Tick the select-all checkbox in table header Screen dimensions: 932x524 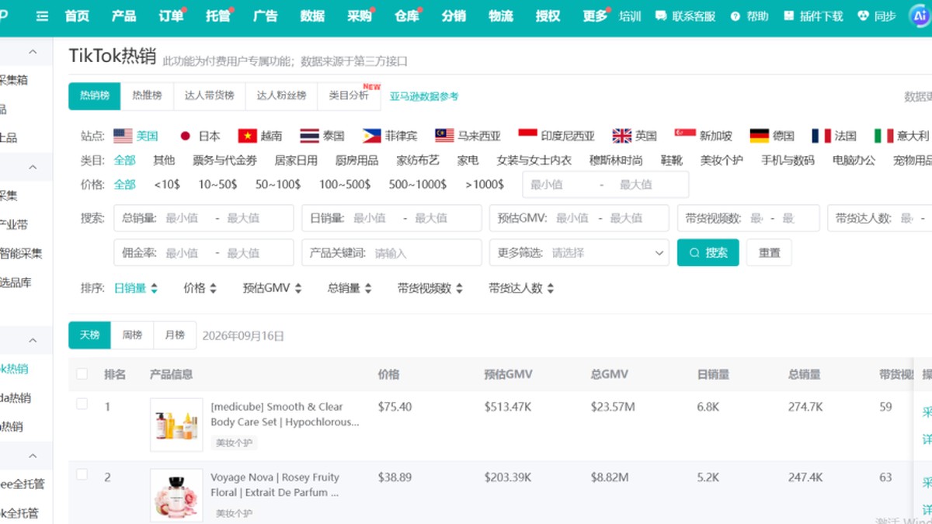(x=82, y=374)
